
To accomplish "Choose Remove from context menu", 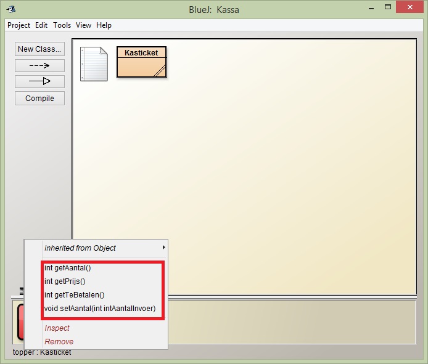I will tap(59, 342).
